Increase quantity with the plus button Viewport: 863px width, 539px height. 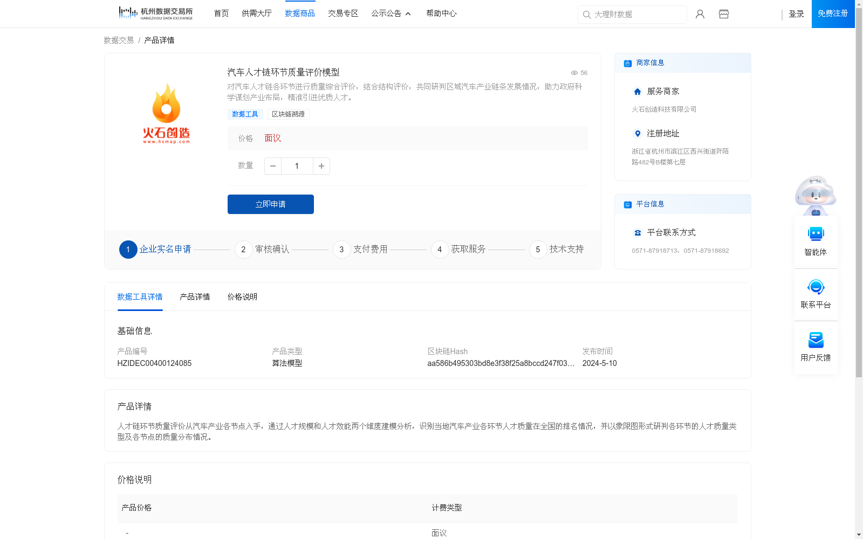pos(321,166)
